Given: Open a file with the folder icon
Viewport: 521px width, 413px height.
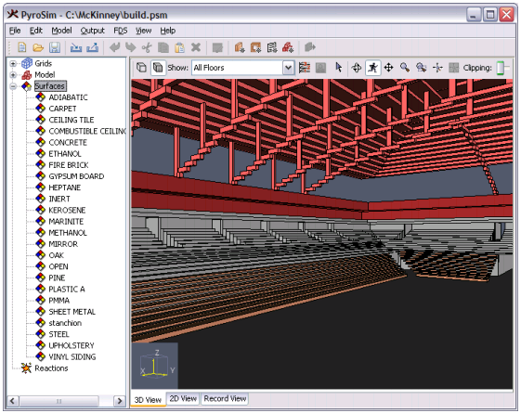Looking at the screenshot, I should click(x=38, y=47).
